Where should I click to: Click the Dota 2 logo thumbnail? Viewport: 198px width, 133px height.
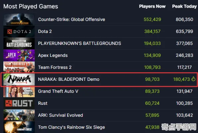[x=19, y=32]
